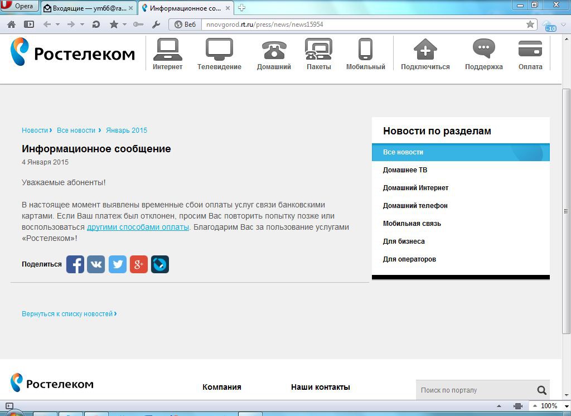Open a new browser tab

241,8
